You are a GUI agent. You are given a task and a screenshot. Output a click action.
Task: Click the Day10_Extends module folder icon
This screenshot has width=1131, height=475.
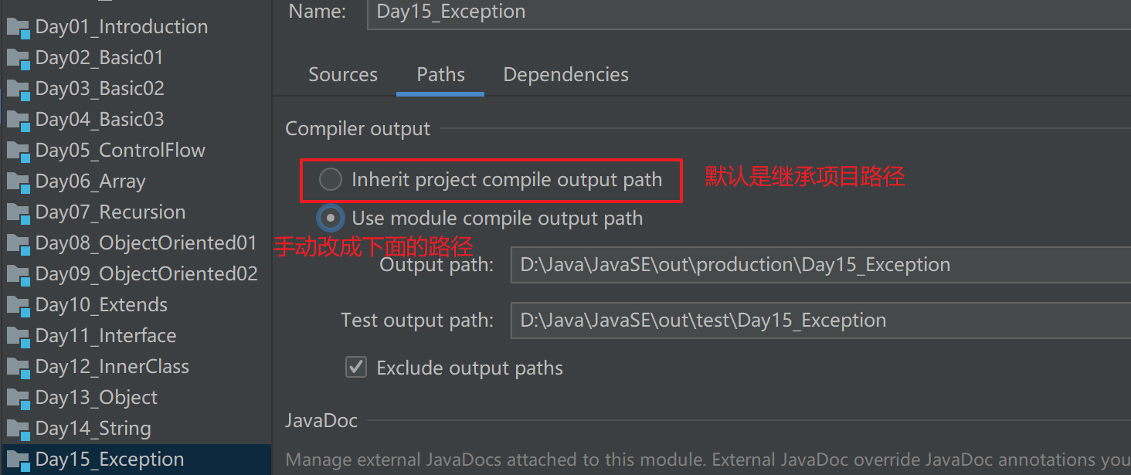pos(18,306)
